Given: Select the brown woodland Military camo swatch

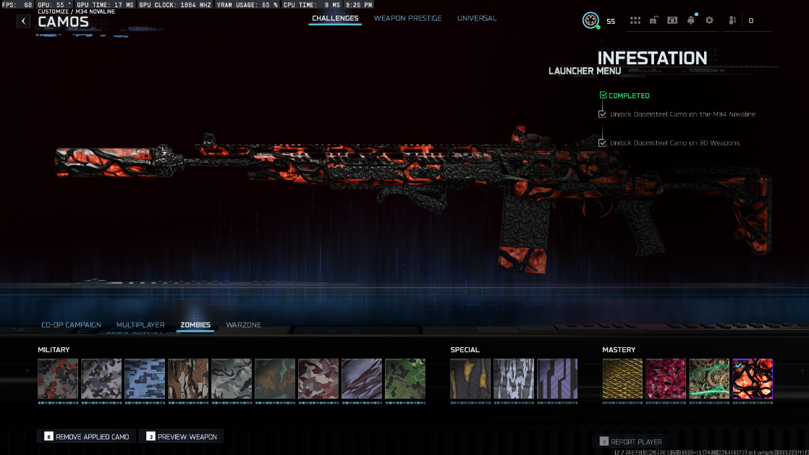Looking at the screenshot, I should (x=188, y=379).
